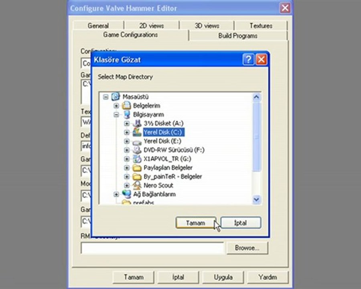Image resolution: width=361 pixels, height=289 pixels.
Task: Click the Ağ Bağlantılarım network icon
Action: pyautogui.click(x=127, y=194)
